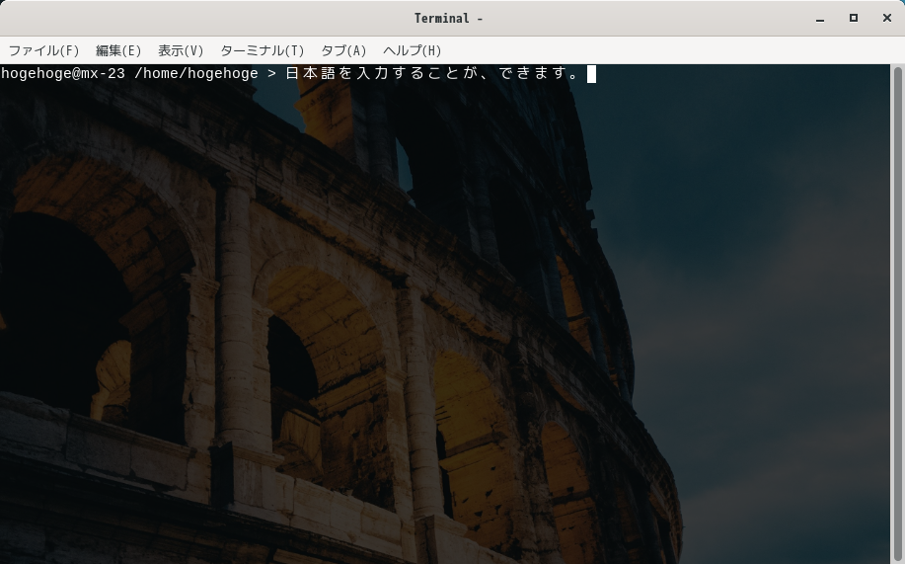Viewport: 905px width, 564px height.
Task: Click the terminal block cursor
Action: pyautogui.click(x=591, y=74)
